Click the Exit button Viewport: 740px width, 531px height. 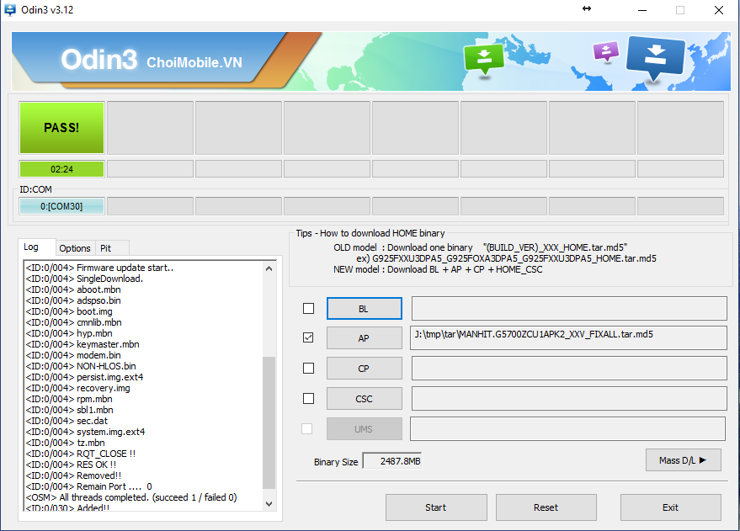click(670, 507)
